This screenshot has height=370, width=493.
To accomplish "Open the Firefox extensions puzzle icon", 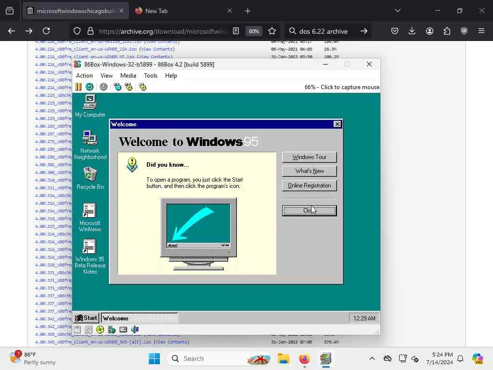I will (x=447, y=31).
